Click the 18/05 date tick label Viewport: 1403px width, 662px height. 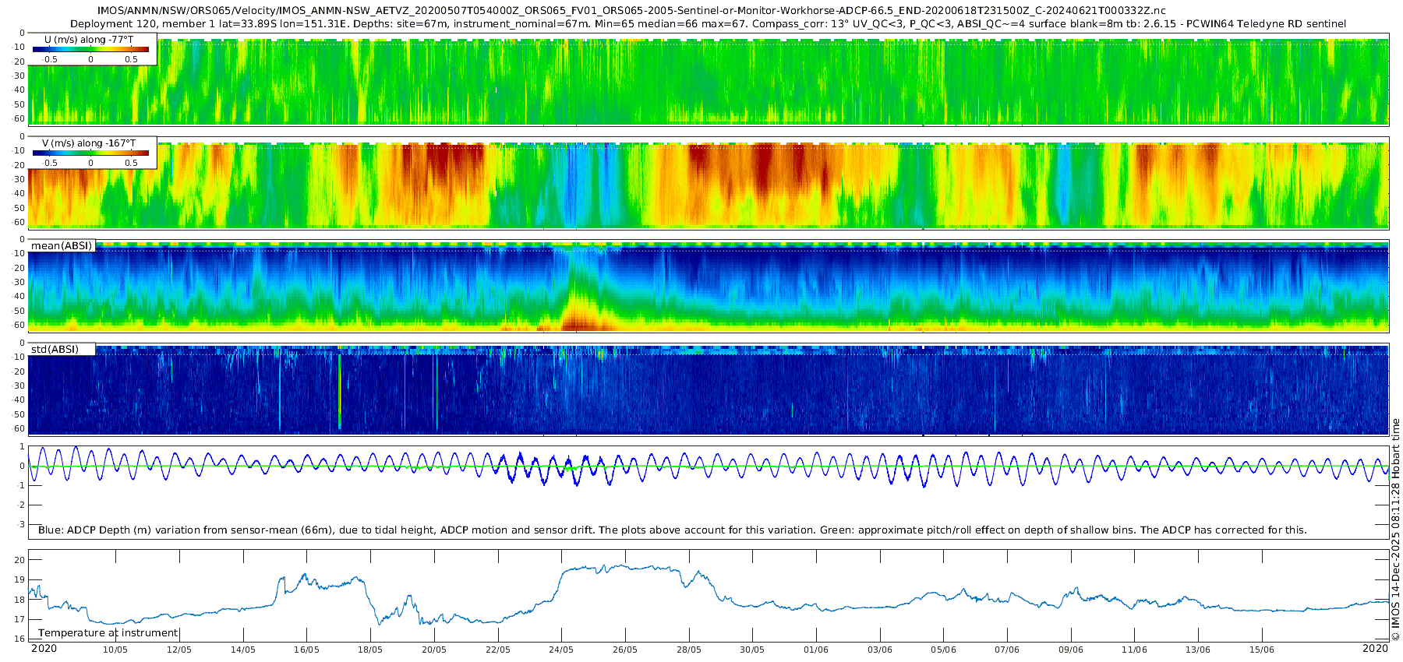tap(370, 650)
